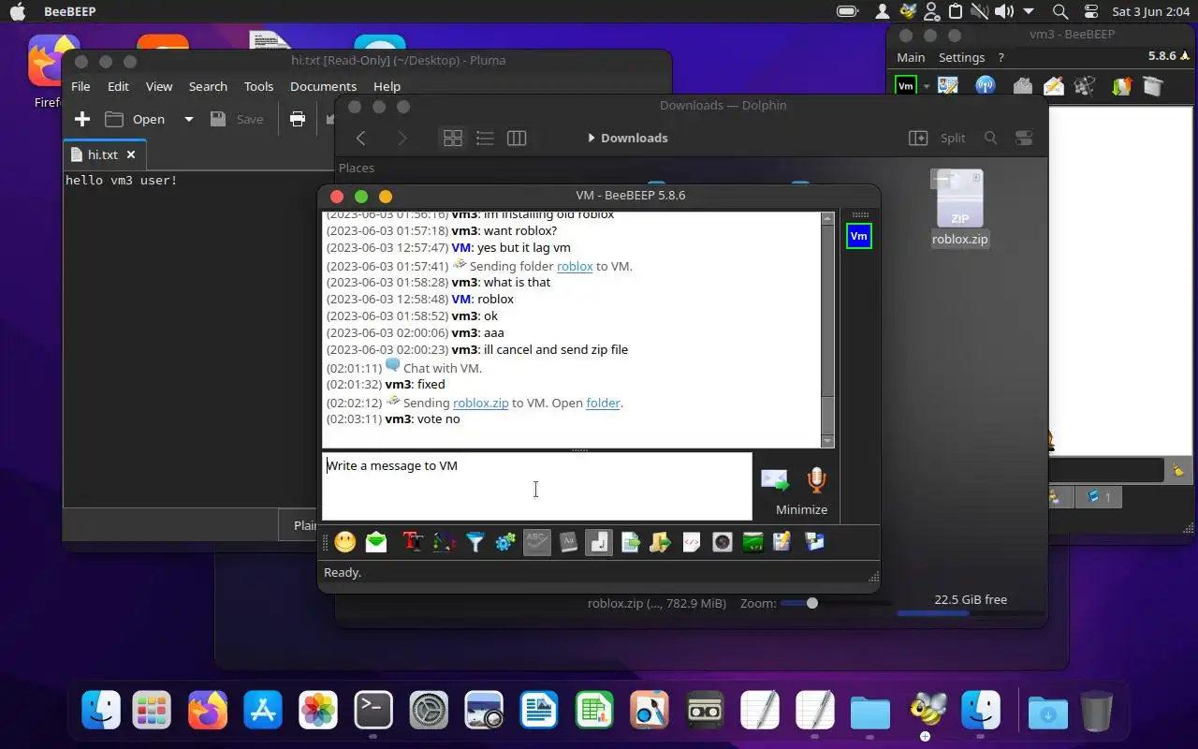The width and height of the screenshot is (1198, 749).
Task: Open the Dolphin hamburger control menu
Action: pos(1024,138)
